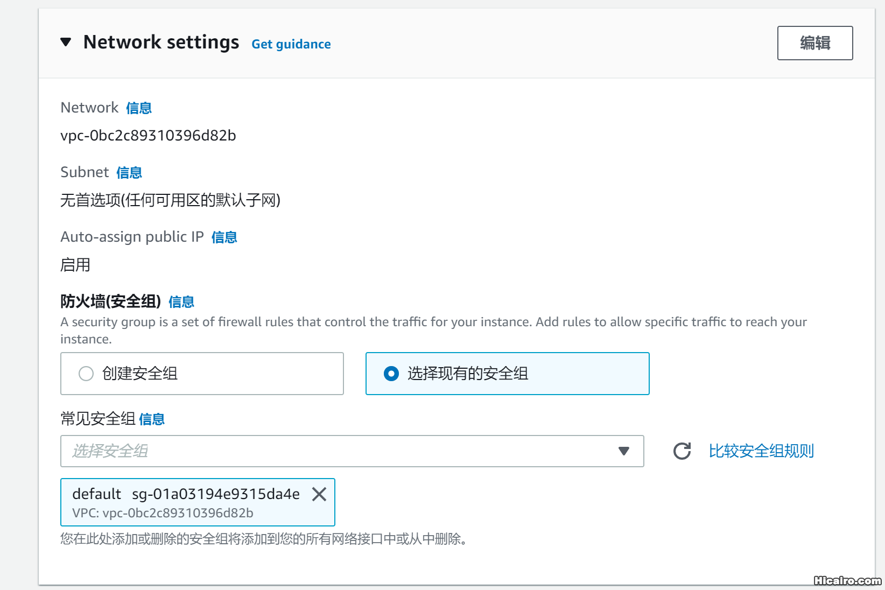885x590 pixels.
Task: Open 信息 link next to Network
Action: pos(138,108)
